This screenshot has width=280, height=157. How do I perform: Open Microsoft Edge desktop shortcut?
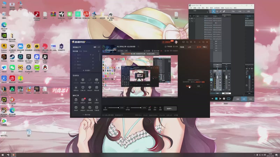[4, 25]
